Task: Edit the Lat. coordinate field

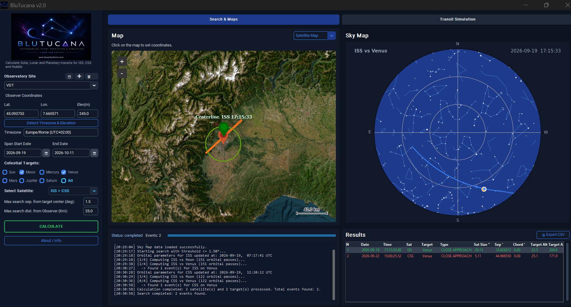Action: tap(21, 114)
